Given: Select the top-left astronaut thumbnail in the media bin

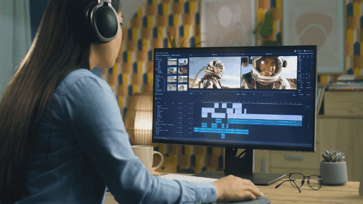Looking at the screenshot, I should [x=172, y=62].
